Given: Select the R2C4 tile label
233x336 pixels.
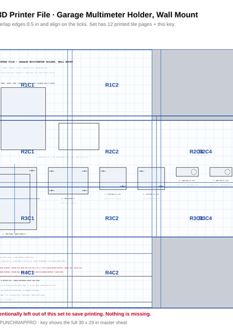Looking at the screenshot, I should click(205, 152).
